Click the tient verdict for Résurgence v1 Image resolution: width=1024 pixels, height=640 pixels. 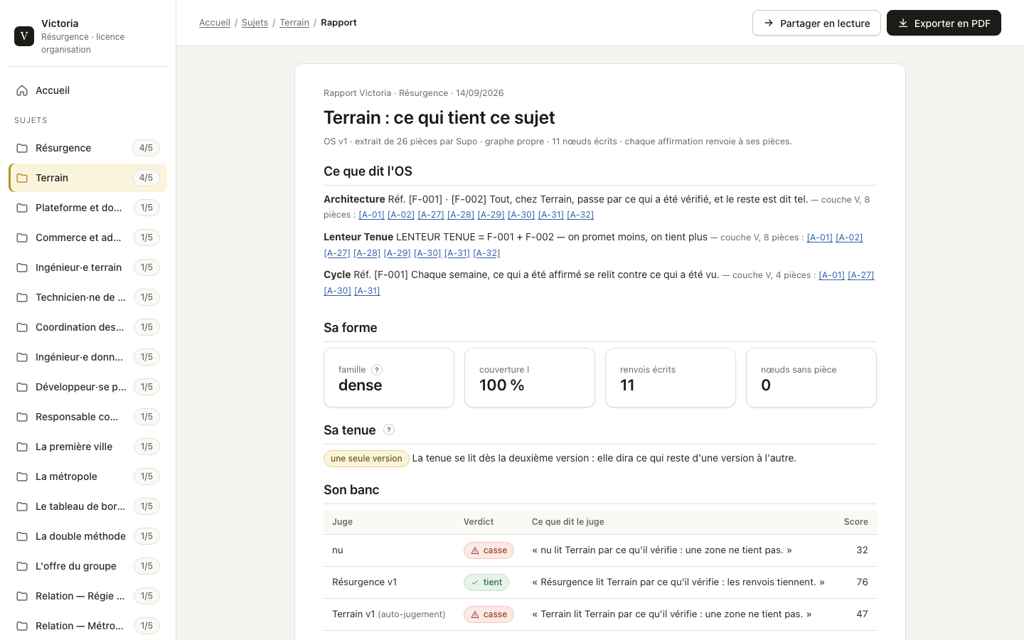[x=486, y=582]
